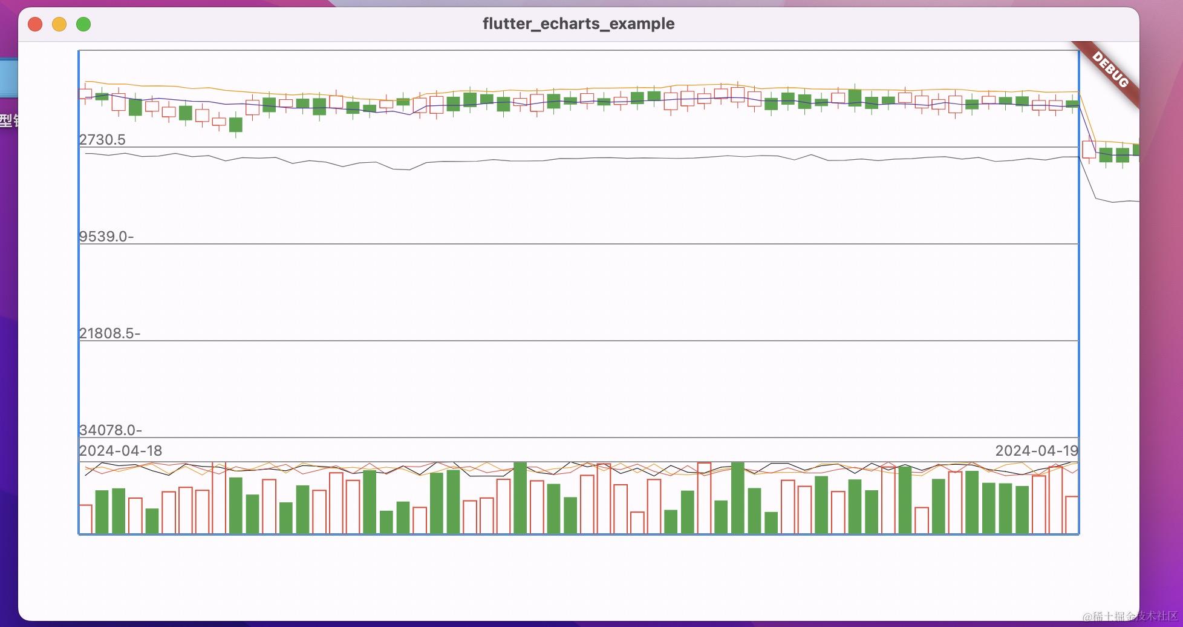Minimize the window with the yellow button
This screenshot has width=1183, height=627.
[59, 24]
